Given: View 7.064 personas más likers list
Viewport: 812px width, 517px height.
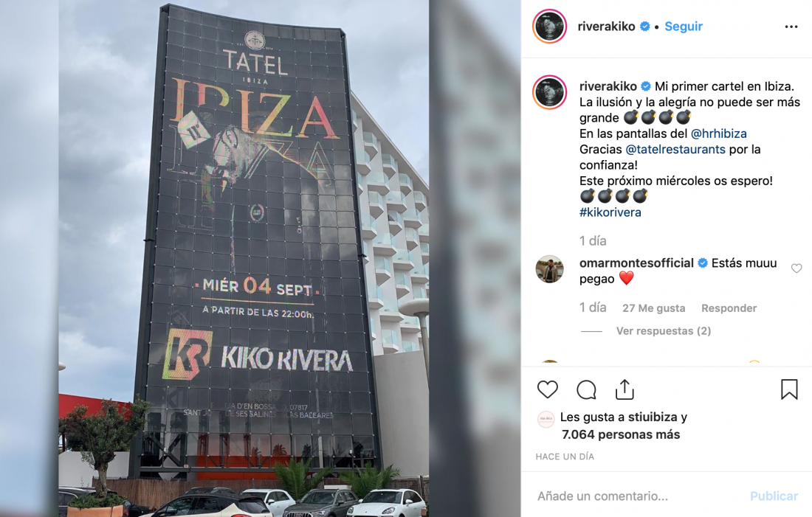Looking at the screenshot, I should (621, 434).
